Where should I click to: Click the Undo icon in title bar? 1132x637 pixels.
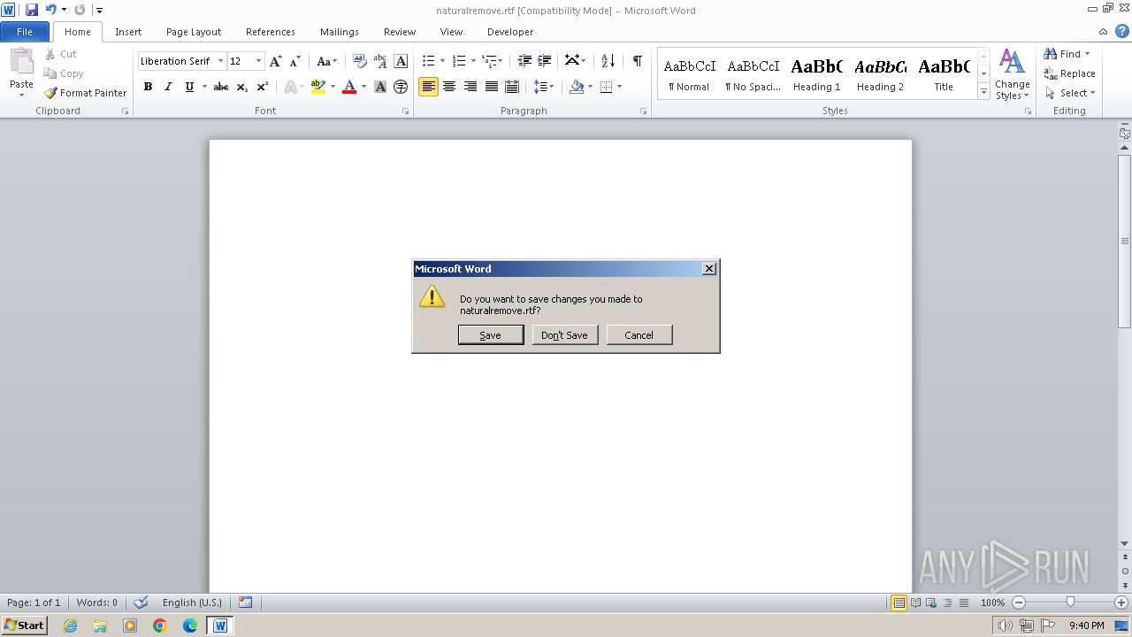[x=50, y=10]
